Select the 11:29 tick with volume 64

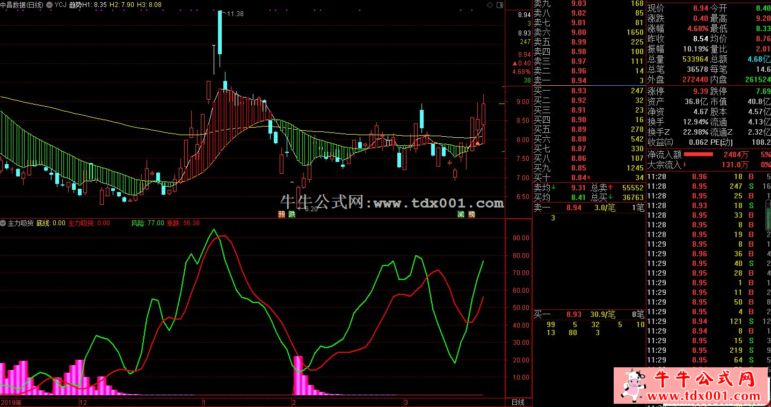point(709,360)
